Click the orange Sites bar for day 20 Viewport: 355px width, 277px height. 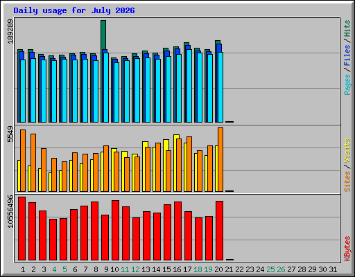[220, 159]
